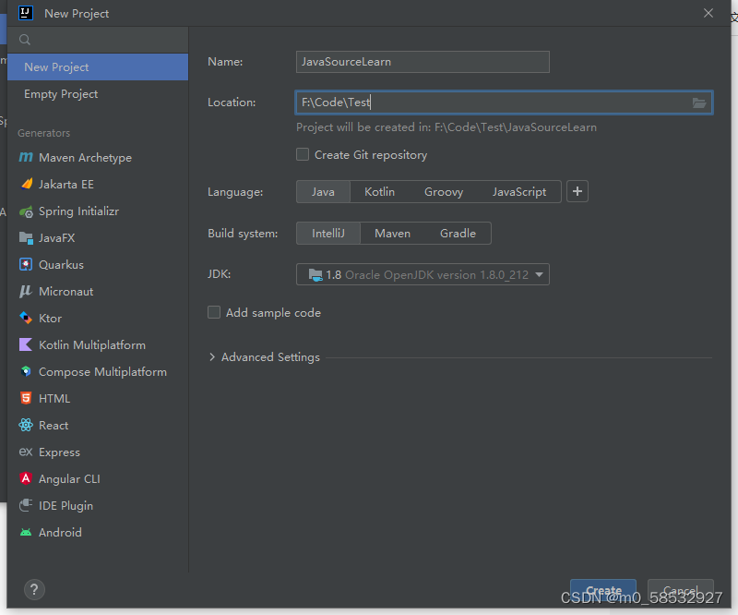Click the Android robot icon

[26, 532]
